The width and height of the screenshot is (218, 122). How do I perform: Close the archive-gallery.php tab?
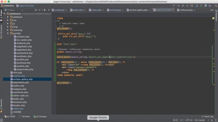point(150,10)
